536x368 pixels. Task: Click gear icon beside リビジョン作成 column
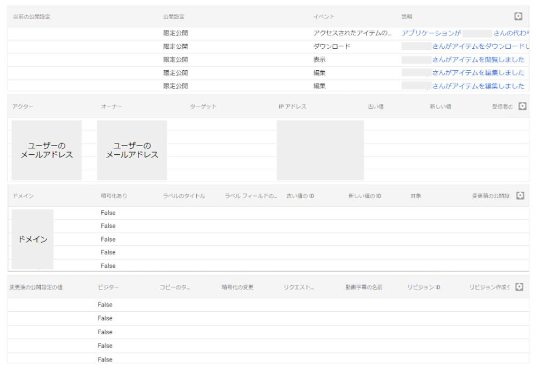pyautogui.click(x=519, y=287)
